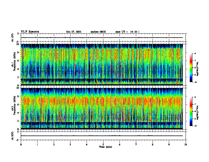Click the "VLF Spectra" plot title
The width and height of the screenshot is (209, 162).
click(30, 32)
